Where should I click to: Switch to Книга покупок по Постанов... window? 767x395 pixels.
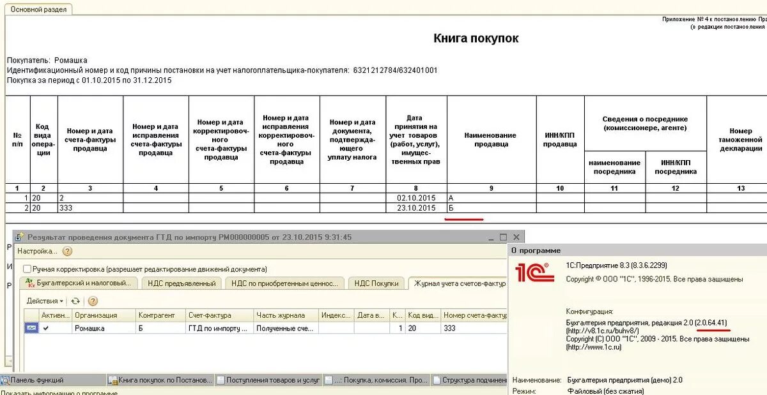point(160,380)
